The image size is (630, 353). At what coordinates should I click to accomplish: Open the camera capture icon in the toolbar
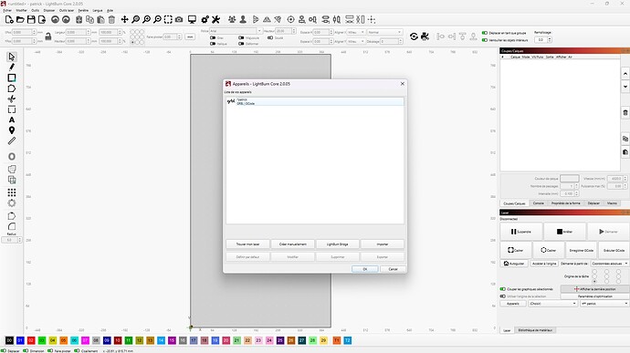179,19
